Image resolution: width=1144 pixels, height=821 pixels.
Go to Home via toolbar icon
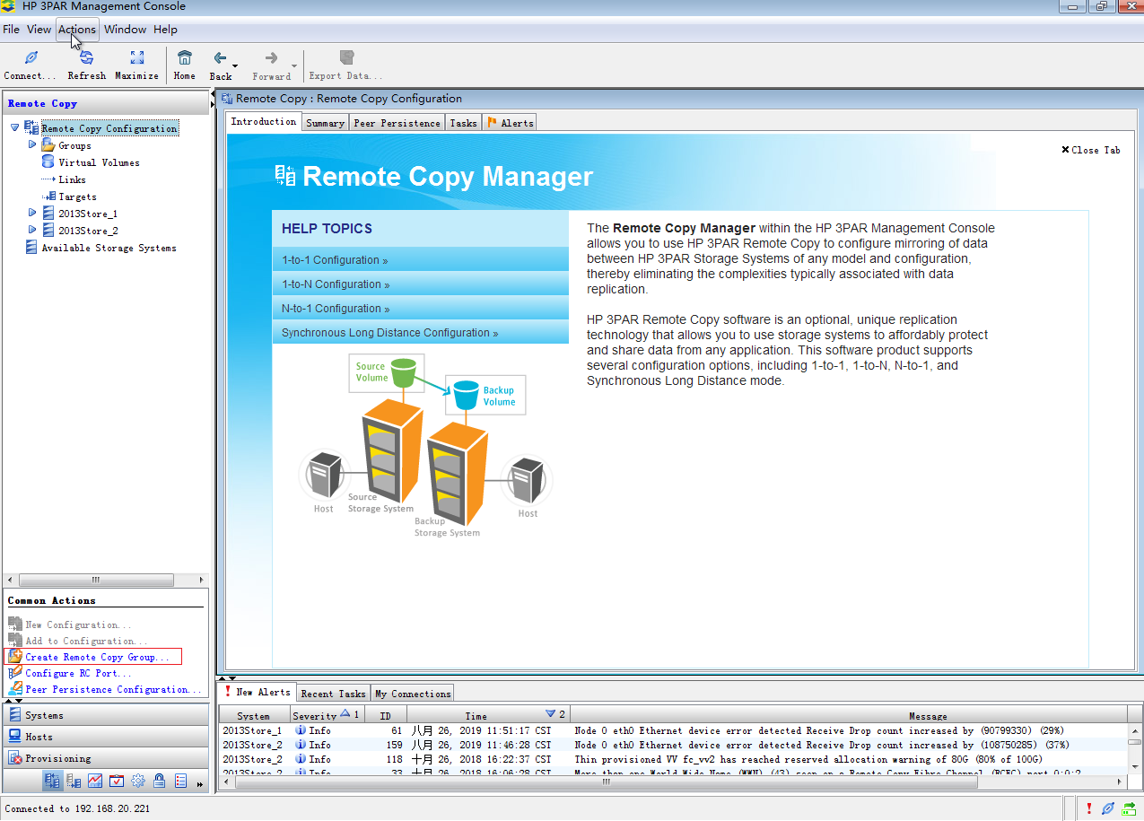[184, 59]
